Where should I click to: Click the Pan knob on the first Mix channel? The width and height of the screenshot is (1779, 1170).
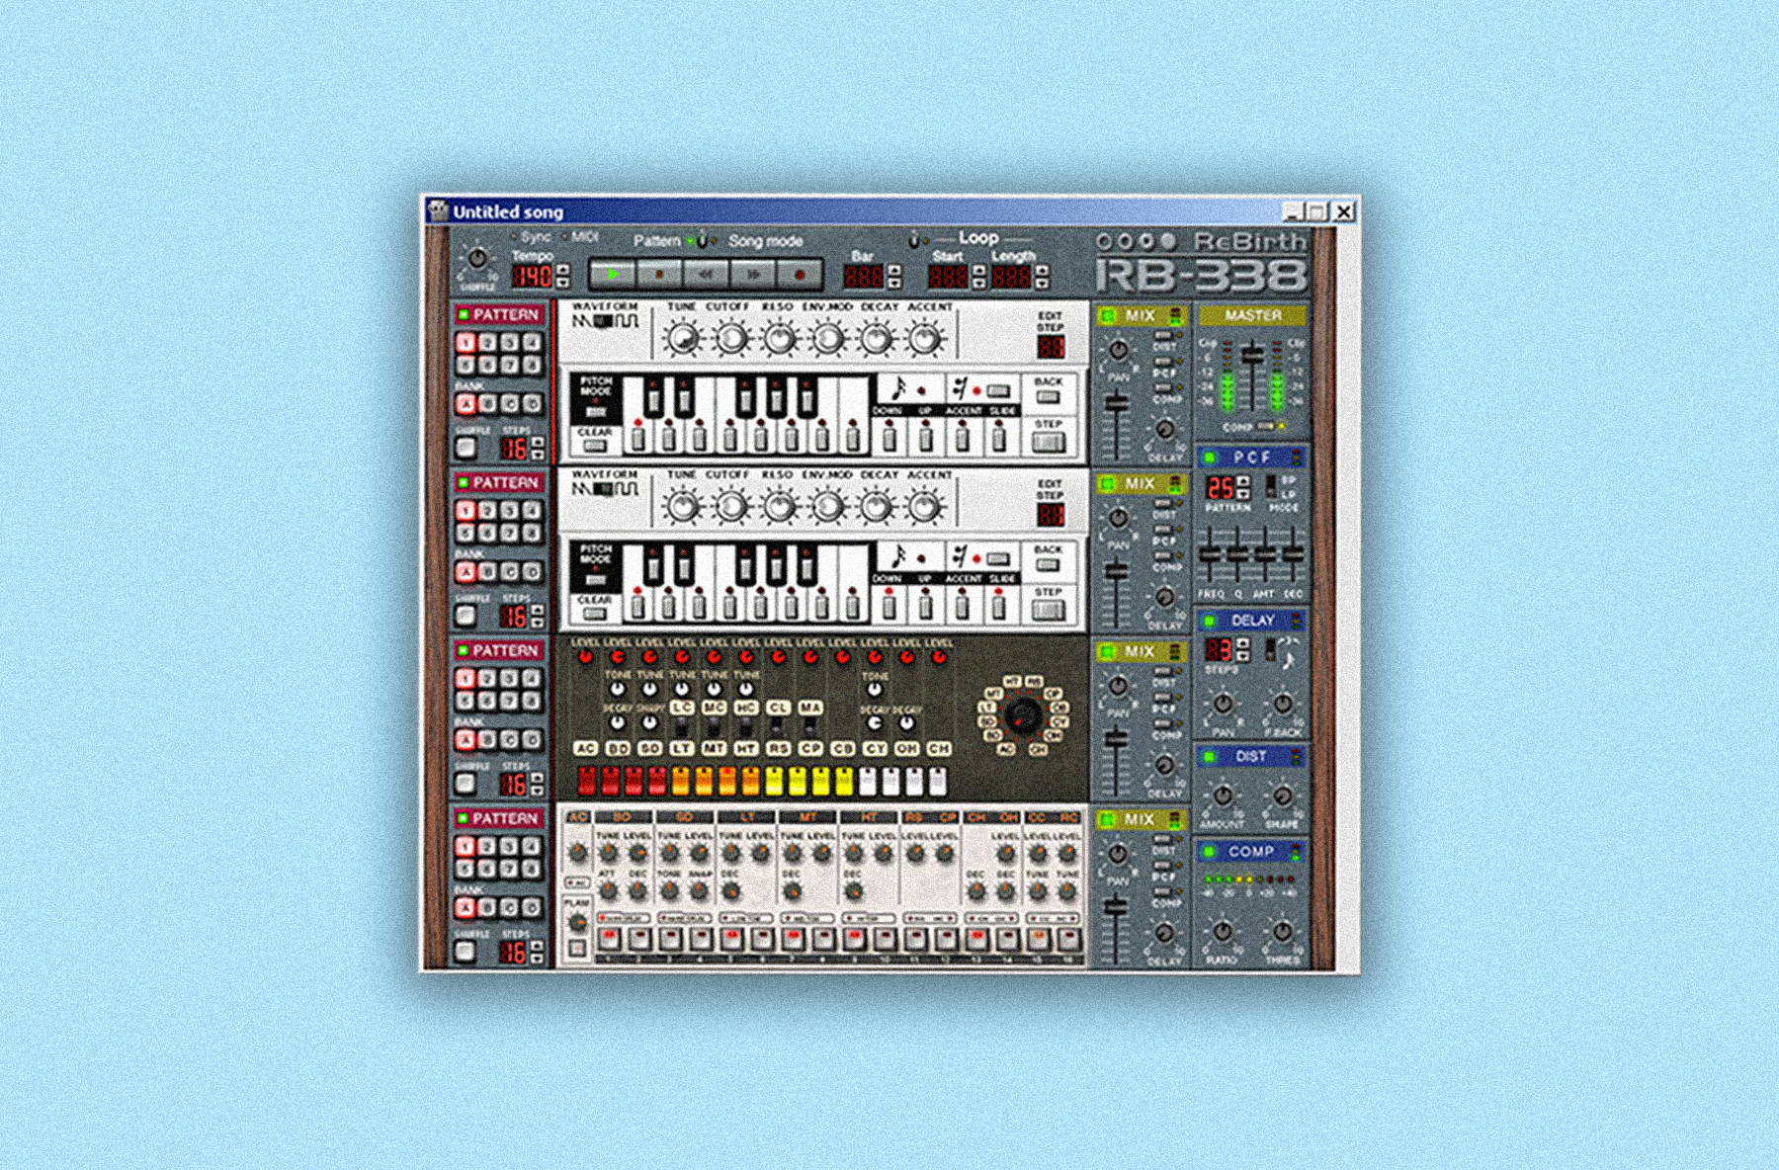1118,351
